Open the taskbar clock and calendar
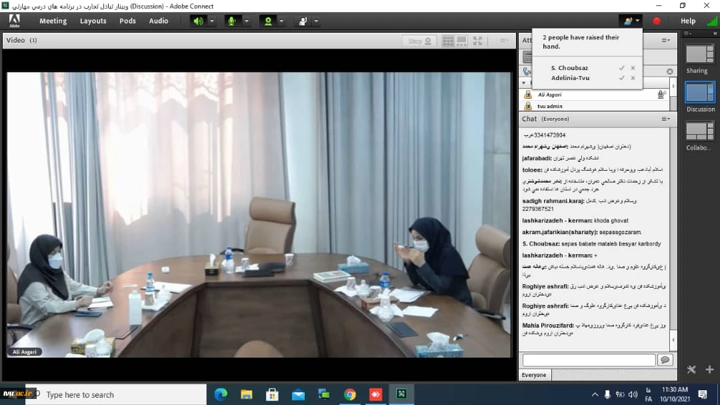The image size is (720, 405). click(675, 394)
